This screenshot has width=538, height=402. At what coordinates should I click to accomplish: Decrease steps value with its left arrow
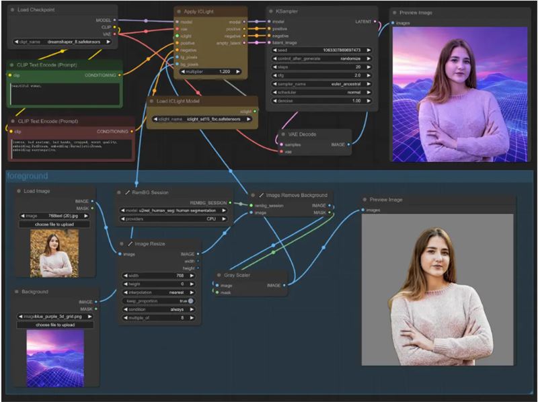pyautogui.click(x=275, y=67)
